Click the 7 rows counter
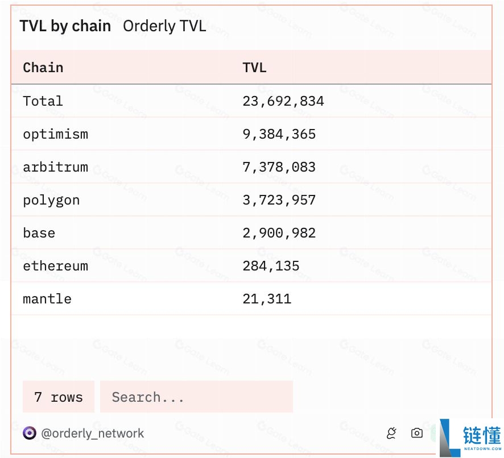 (59, 397)
